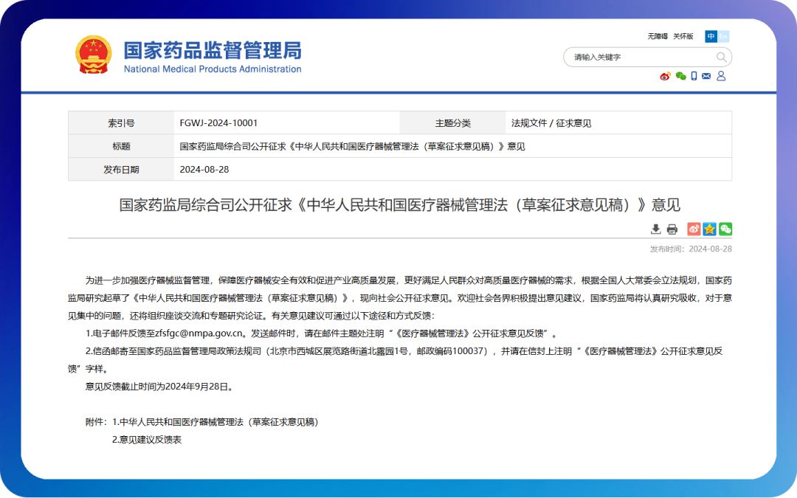This screenshot has height=498, width=797.
Task: Share the article to Weibo via red icon
Action: pos(694,229)
